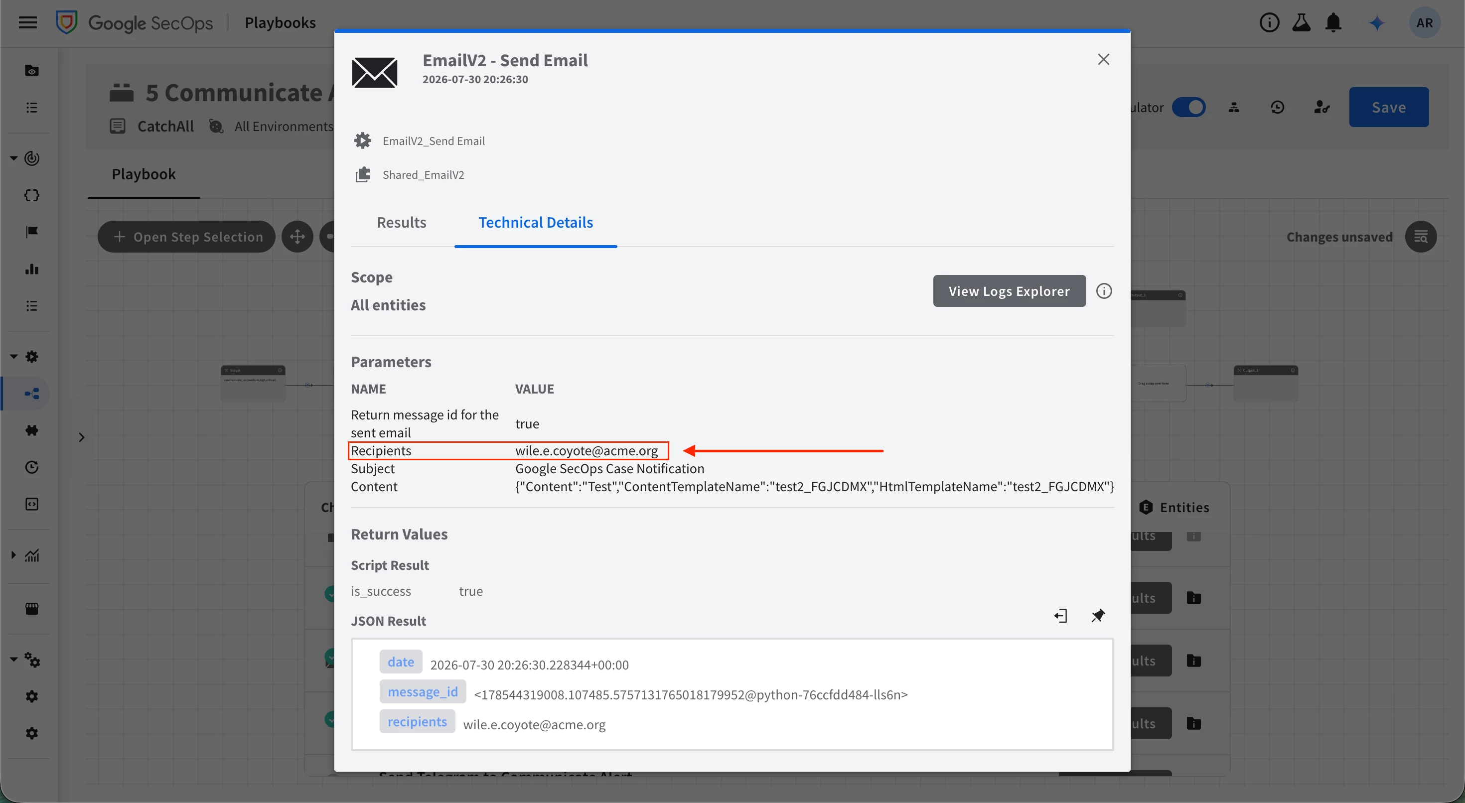This screenshot has width=1465, height=803.
Task: Click the CatchAll label under the playbook title
Action: [x=165, y=126]
